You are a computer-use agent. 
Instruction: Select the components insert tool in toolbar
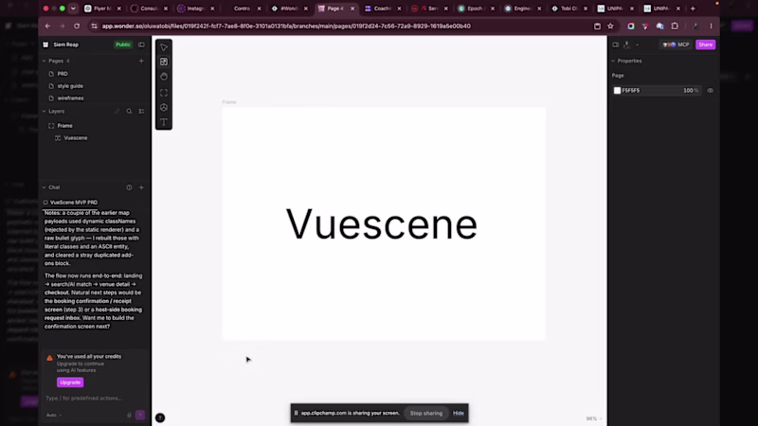pyautogui.click(x=164, y=62)
